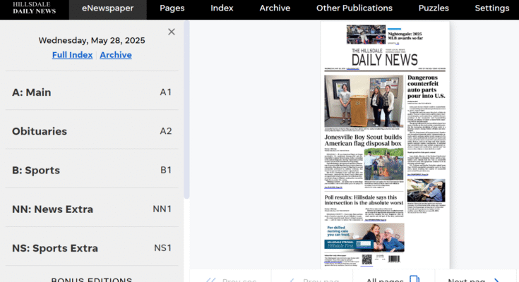The image size is (519, 282).
Task: Follow the Archive link under the date
Action: click(x=116, y=55)
